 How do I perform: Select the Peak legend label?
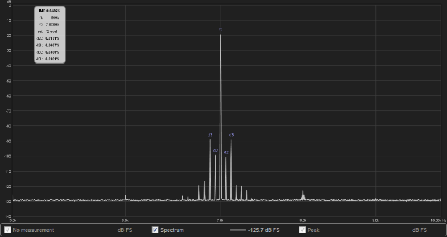pos(313,230)
